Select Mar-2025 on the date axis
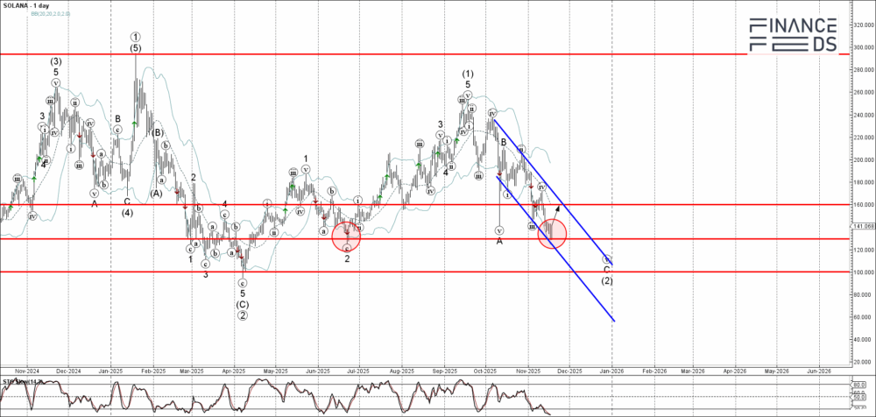This screenshot has width=876, height=417. click(x=192, y=371)
